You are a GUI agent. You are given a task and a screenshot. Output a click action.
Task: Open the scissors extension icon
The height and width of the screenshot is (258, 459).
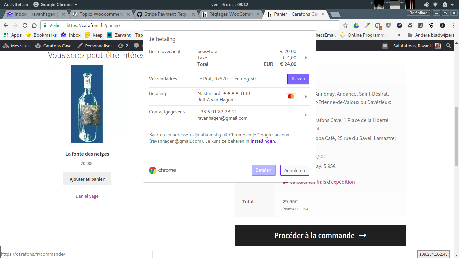442,25
